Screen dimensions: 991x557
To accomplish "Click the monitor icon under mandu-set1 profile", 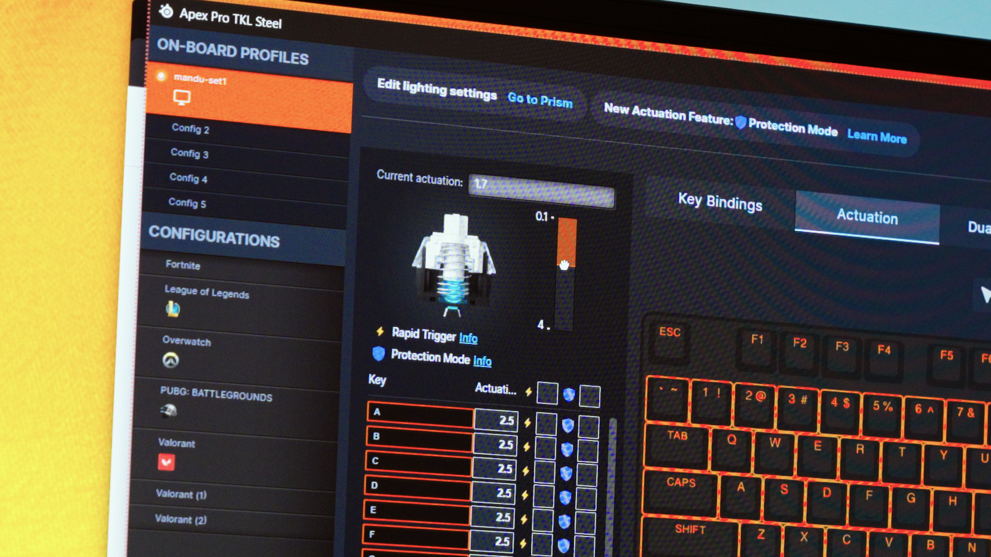I will pos(182,98).
